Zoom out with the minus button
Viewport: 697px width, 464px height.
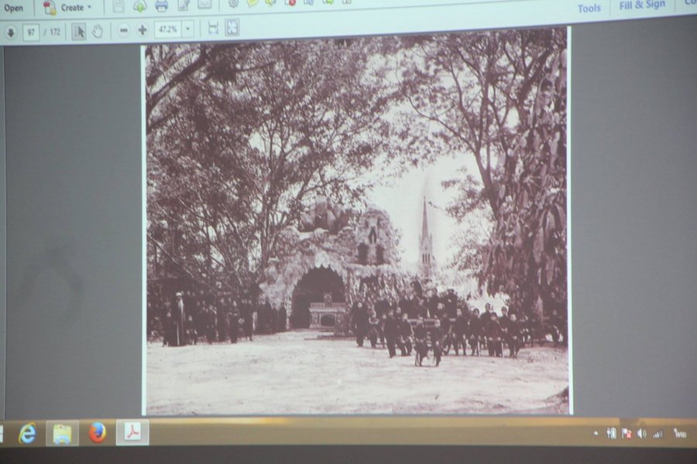pyautogui.click(x=124, y=30)
